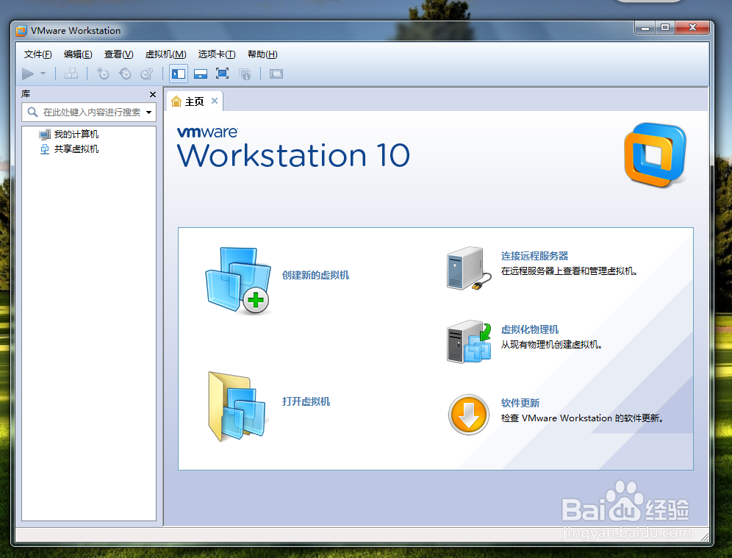The width and height of the screenshot is (732, 558).
Task: Click inside the library search box
Action: click(88, 112)
